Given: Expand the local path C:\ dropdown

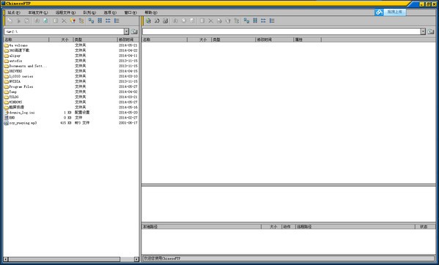Looking at the screenshot, I should click(126, 31).
